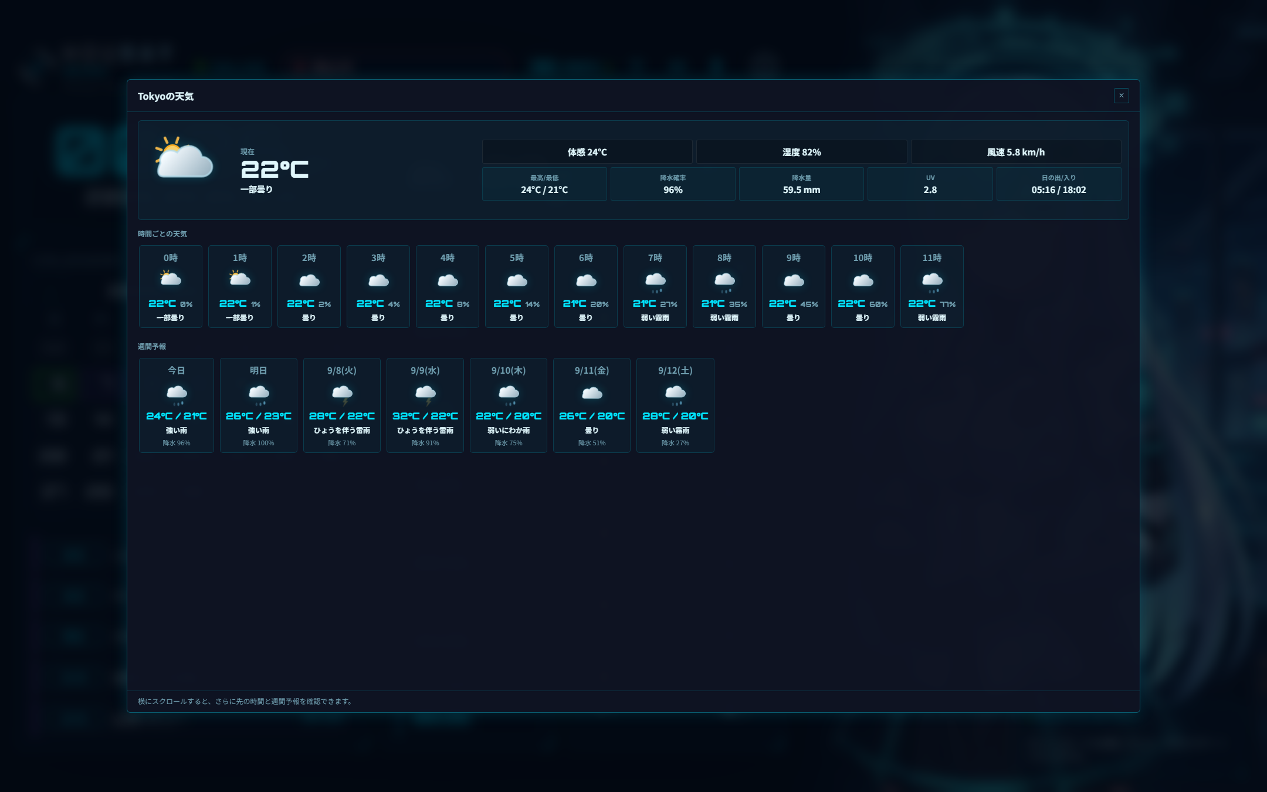
Task: Click the 2時 cloud icon
Action: (309, 280)
